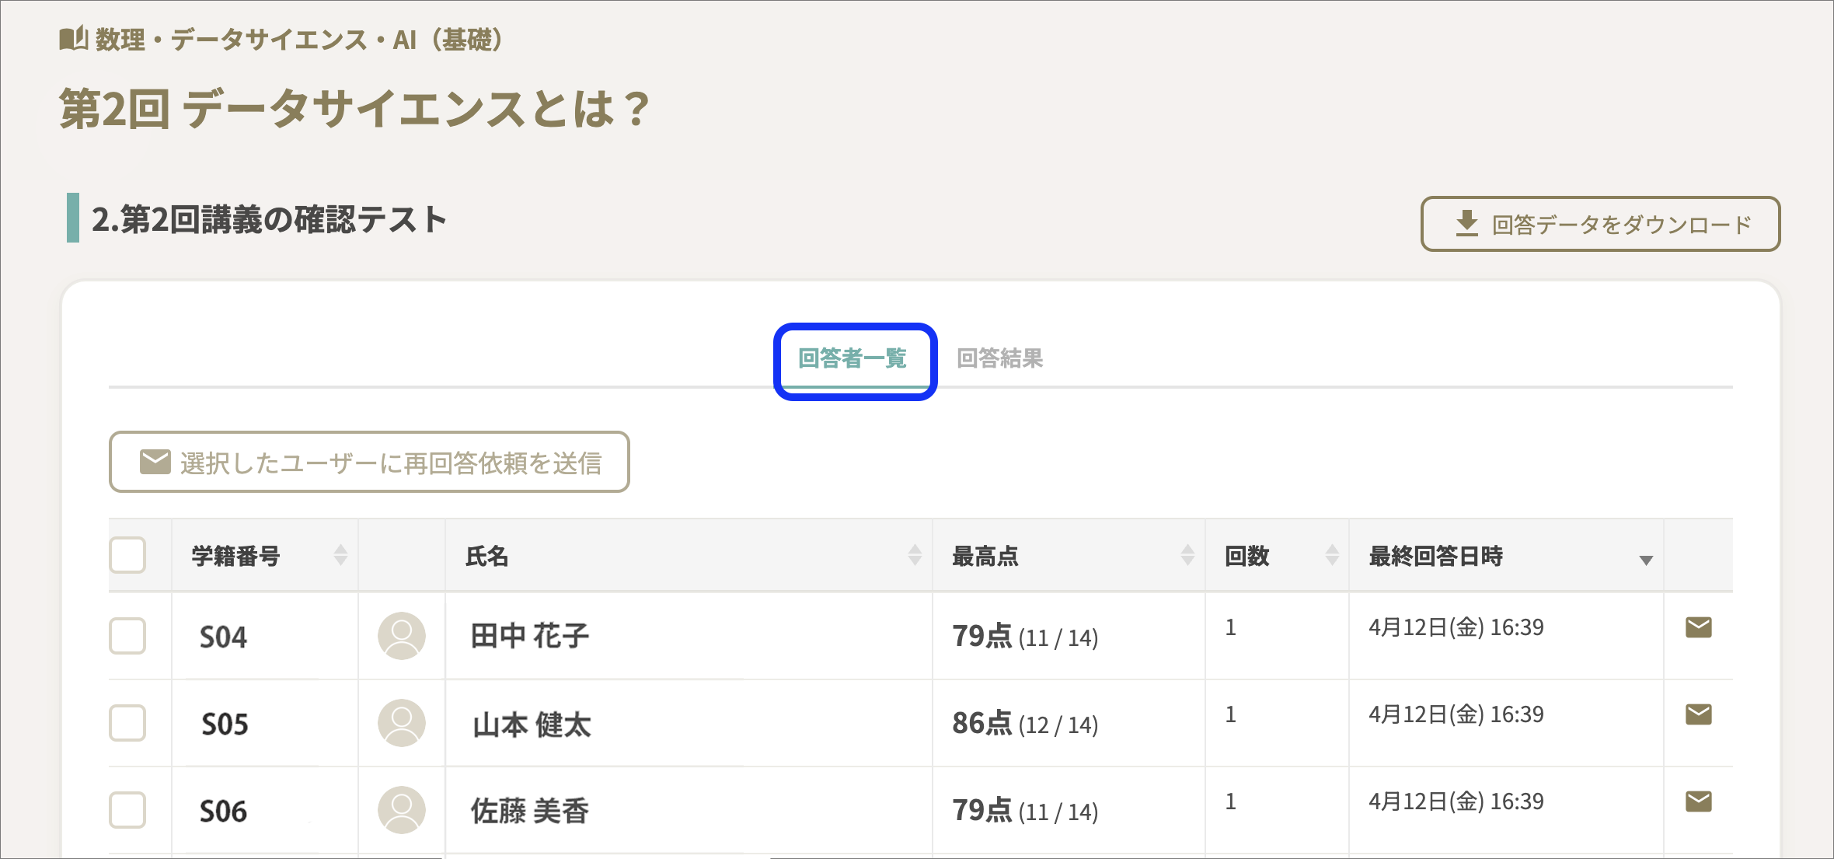Check the box for student S04
1834x859 pixels.
(x=127, y=636)
